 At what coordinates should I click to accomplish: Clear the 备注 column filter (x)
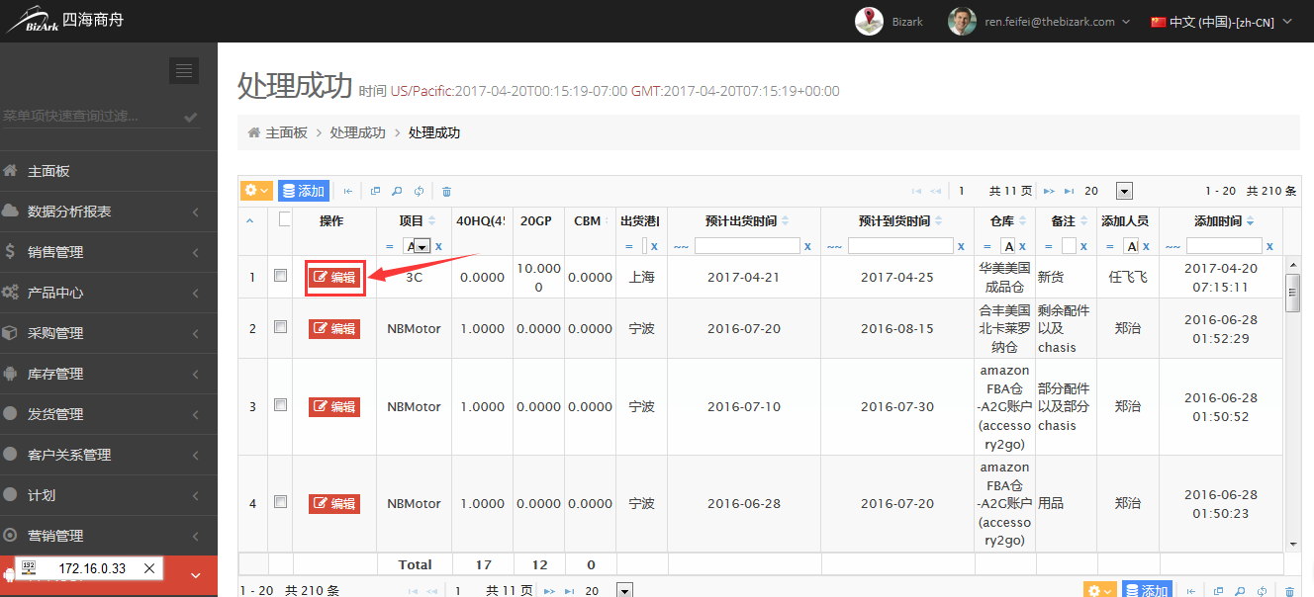1084,246
